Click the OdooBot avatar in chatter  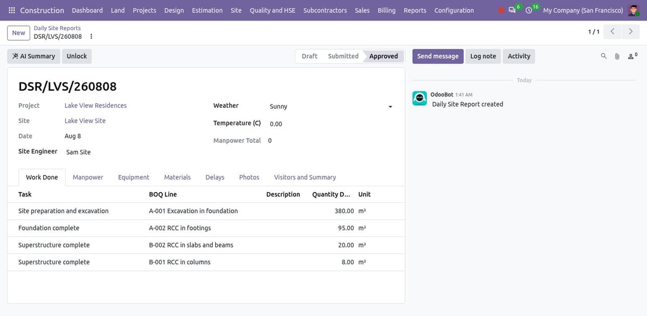[419, 98]
